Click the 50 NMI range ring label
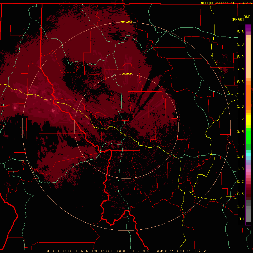The image size is (253, 253). (126, 74)
